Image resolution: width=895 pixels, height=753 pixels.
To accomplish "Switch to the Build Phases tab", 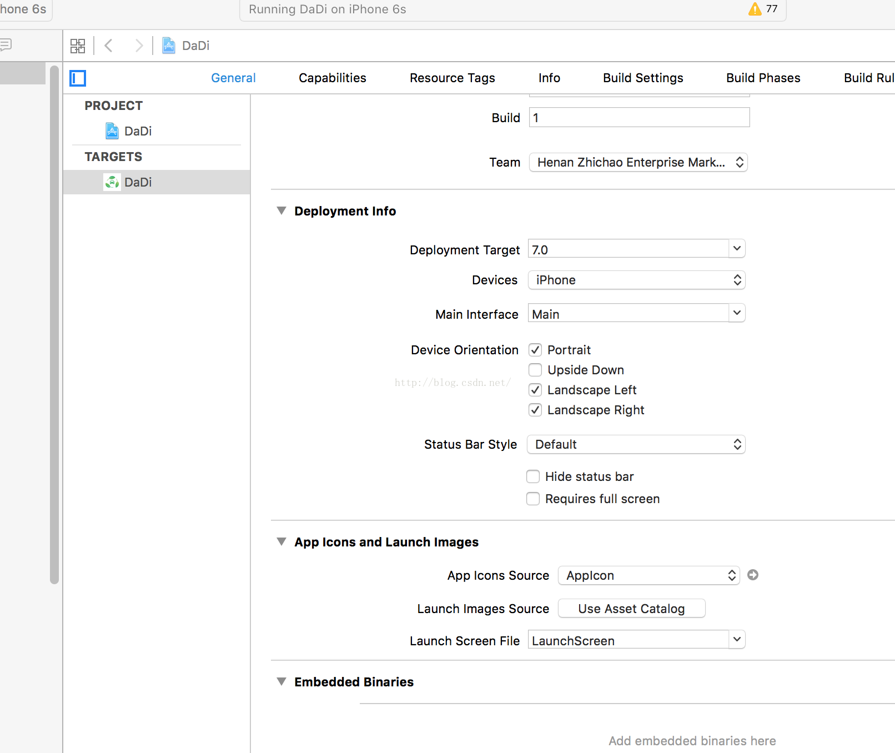I will click(x=763, y=78).
